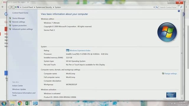Expand arrow after Control Panel breadcrumb
Image resolution: width=189 pixels, height=106 pixels.
click(34, 7)
